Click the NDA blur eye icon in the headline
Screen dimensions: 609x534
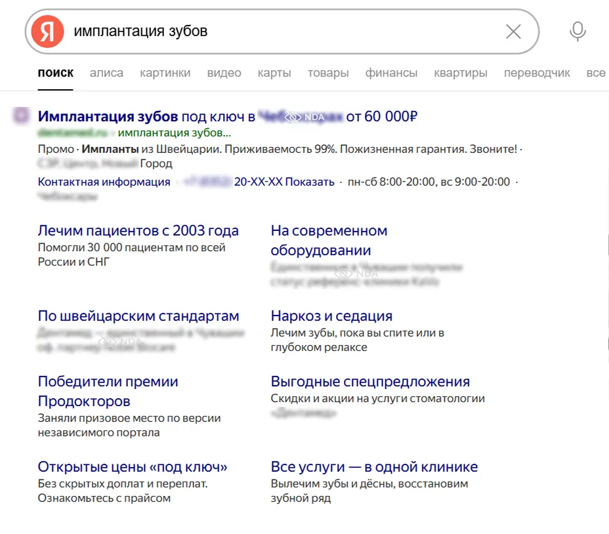coord(293,116)
